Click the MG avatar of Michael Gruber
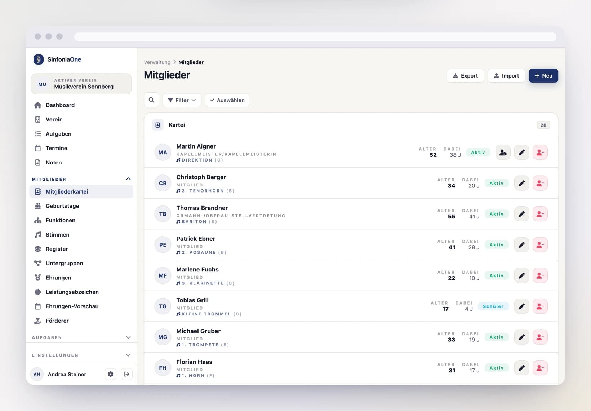 (x=163, y=337)
